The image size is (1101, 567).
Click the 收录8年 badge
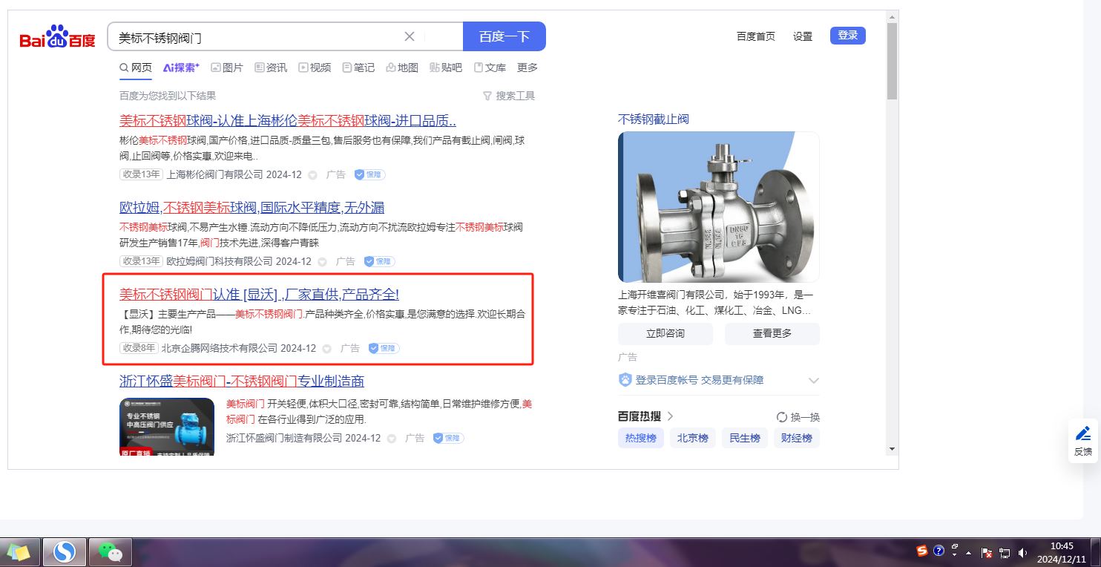139,348
